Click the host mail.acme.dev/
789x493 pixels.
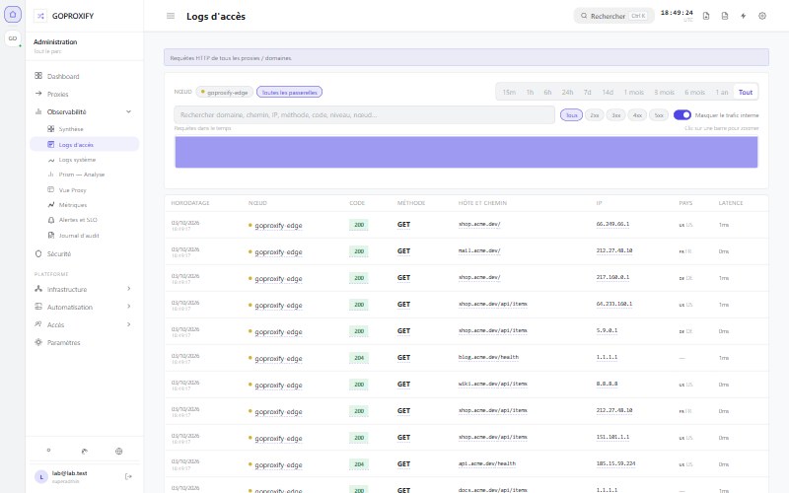tap(479, 250)
